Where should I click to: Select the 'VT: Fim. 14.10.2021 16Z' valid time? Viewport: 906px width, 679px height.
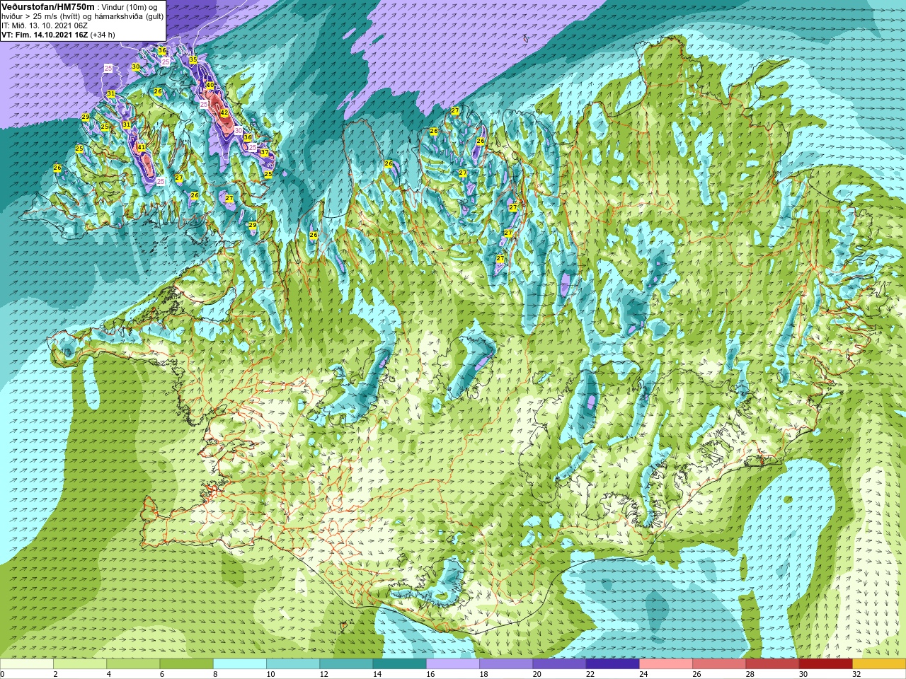[x=45, y=35]
